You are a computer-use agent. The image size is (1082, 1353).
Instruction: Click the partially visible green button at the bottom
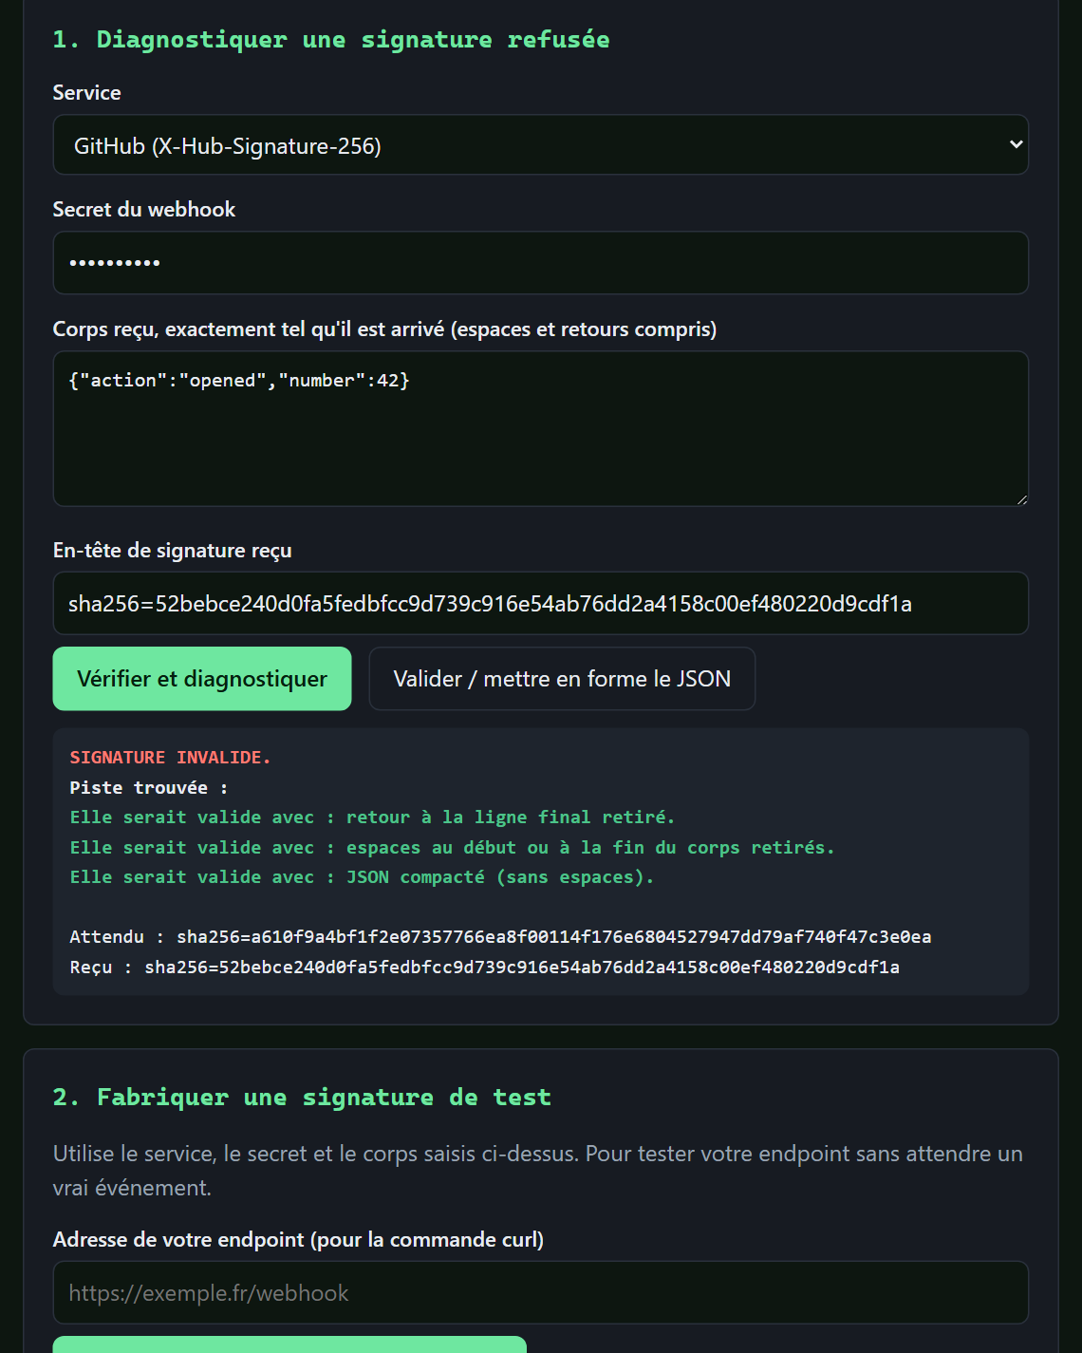(289, 1344)
